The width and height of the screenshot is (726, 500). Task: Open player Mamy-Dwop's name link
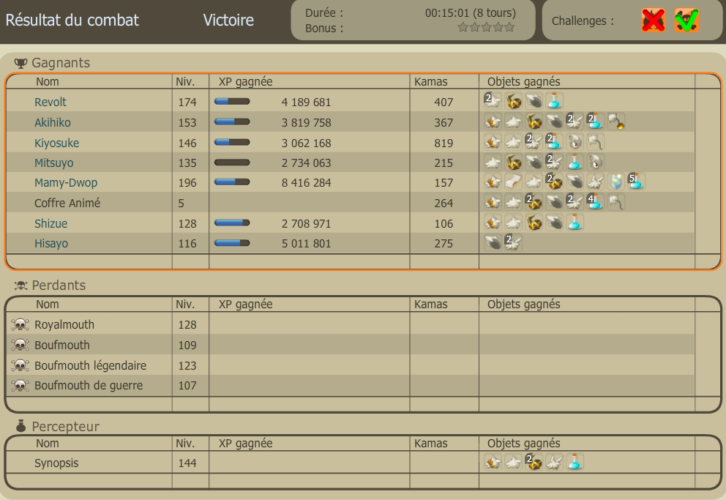(66, 183)
